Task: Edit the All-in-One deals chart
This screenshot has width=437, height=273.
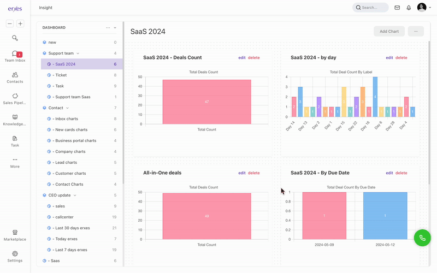Action: (241, 173)
